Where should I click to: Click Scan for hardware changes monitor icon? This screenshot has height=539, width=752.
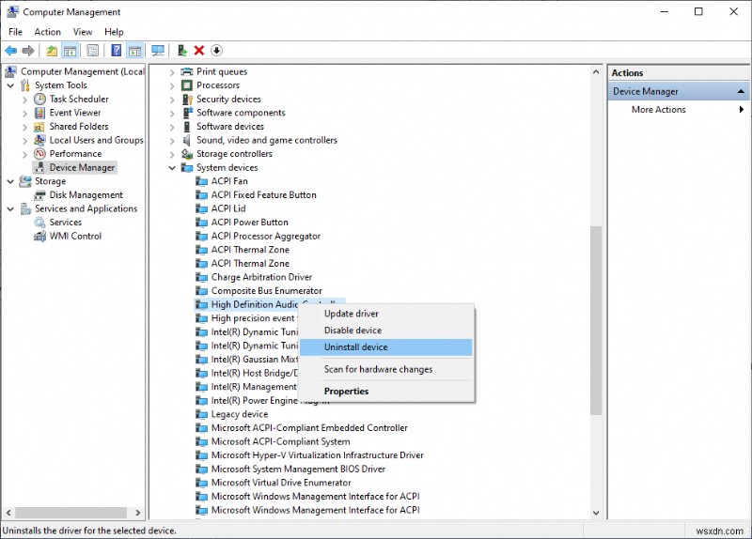coord(158,51)
